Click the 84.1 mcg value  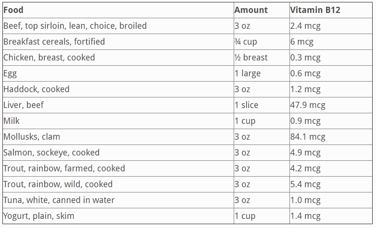point(308,137)
